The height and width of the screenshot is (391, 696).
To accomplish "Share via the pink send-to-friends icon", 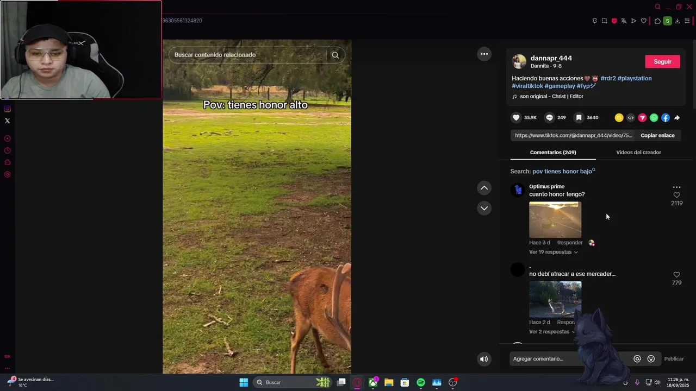I will [642, 117].
